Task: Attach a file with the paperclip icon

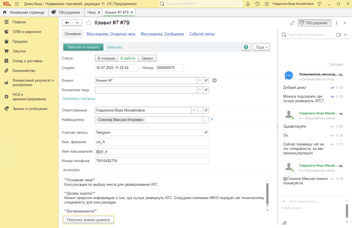Action: coord(284,223)
